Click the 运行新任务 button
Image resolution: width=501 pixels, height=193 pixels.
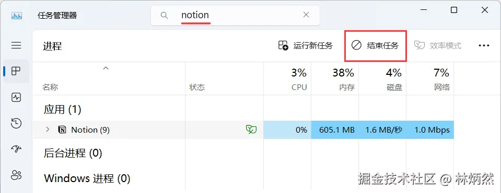point(306,46)
